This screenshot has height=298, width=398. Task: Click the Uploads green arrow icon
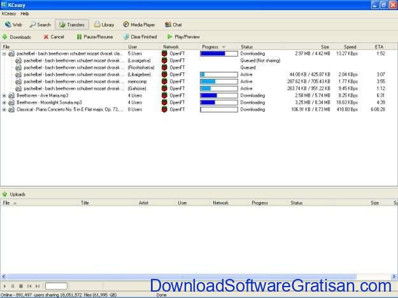(x=4, y=194)
